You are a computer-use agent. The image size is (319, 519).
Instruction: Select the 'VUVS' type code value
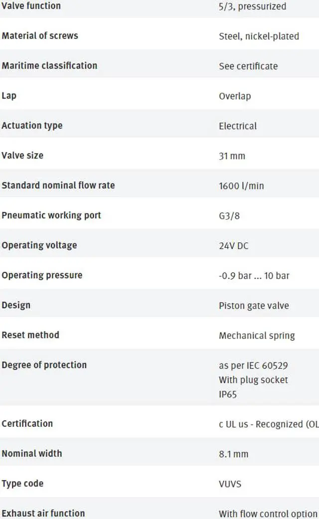tap(230, 484)
